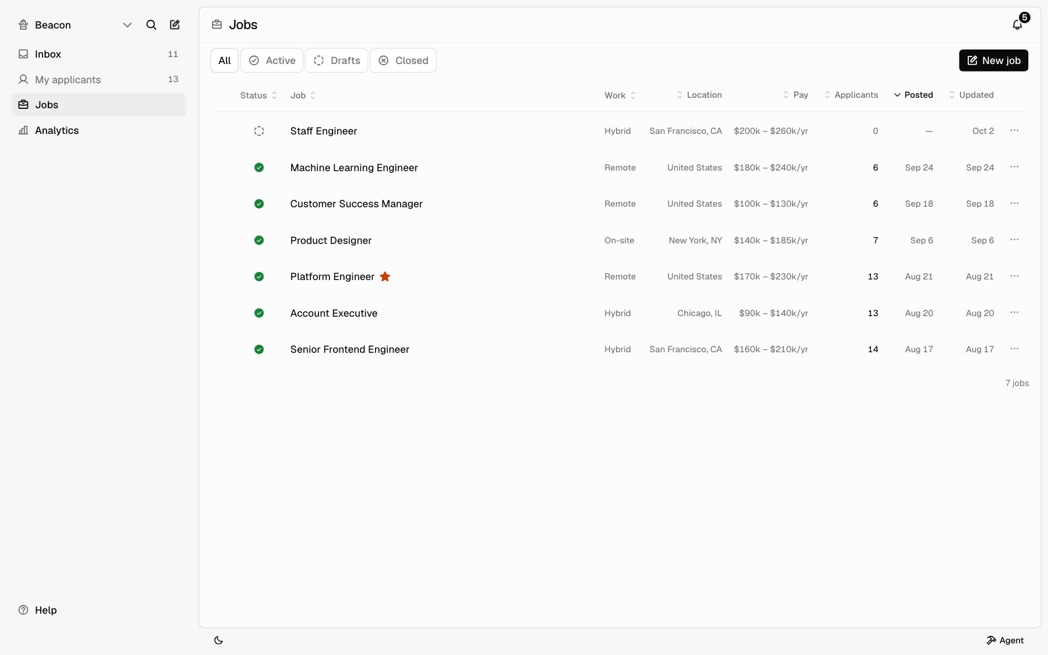Sort by Status column
The image size is (1048, 655).
point(259,95)
